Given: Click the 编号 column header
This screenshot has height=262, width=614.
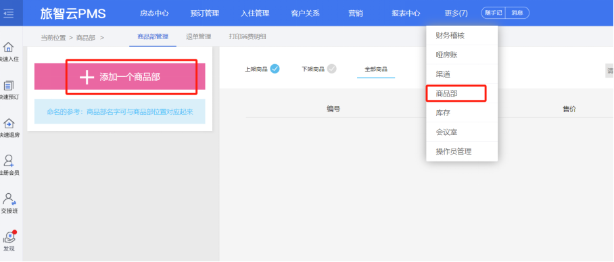Looking at the screenshot, I should tap(333, 109).
